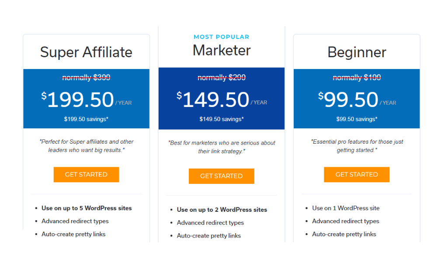Click the $149.50 per year price

[222, 100]
